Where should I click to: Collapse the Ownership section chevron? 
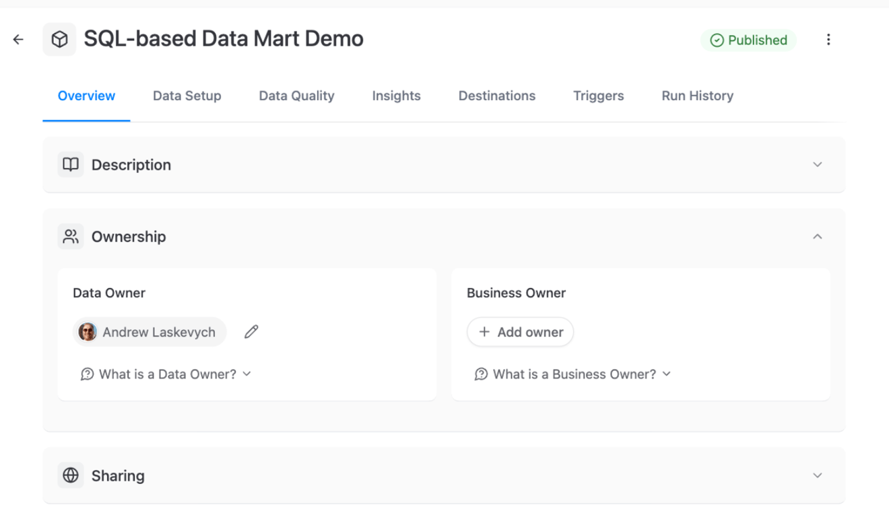(x=817, y=236)
